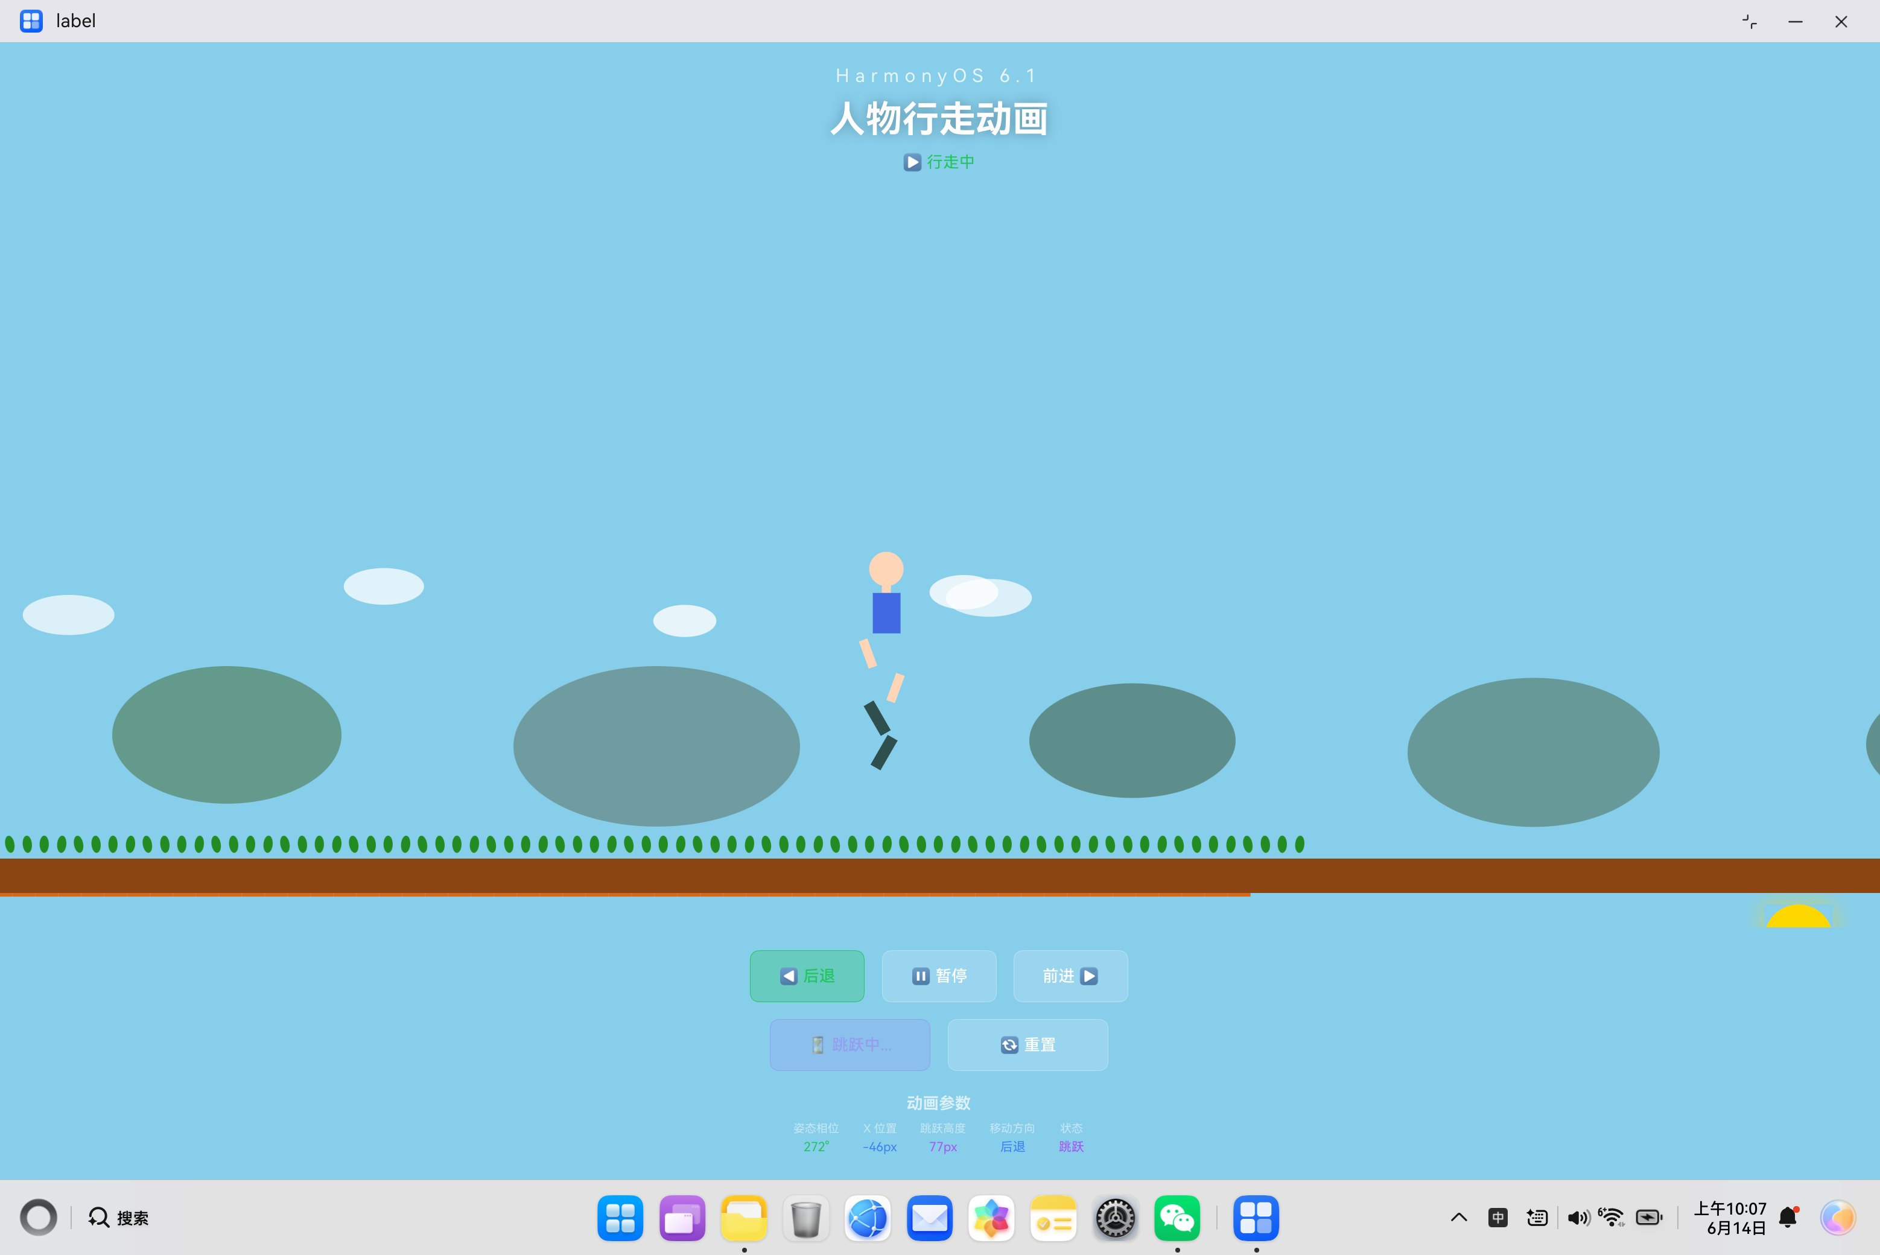
Task: Open the Gallery photos app in dock
Action: pyautogui.click(x=992, y=1218)
